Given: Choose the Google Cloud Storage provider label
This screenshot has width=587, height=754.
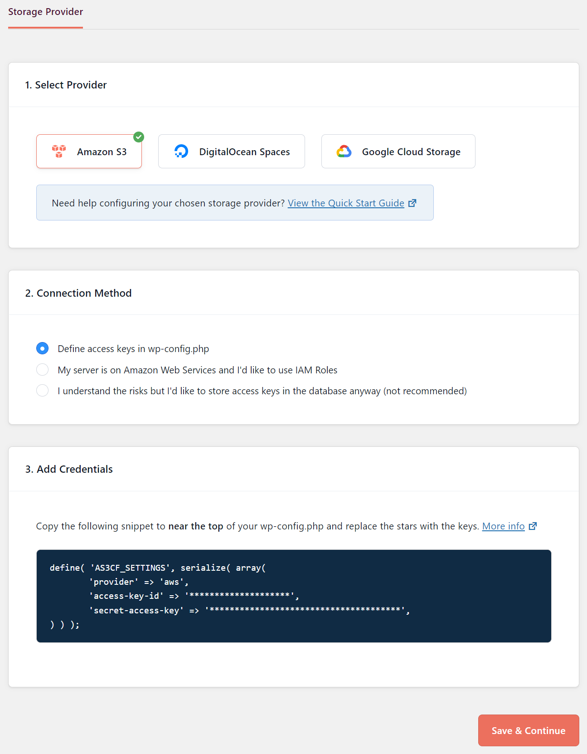Looking at the screenshot, I should point(411,152).
